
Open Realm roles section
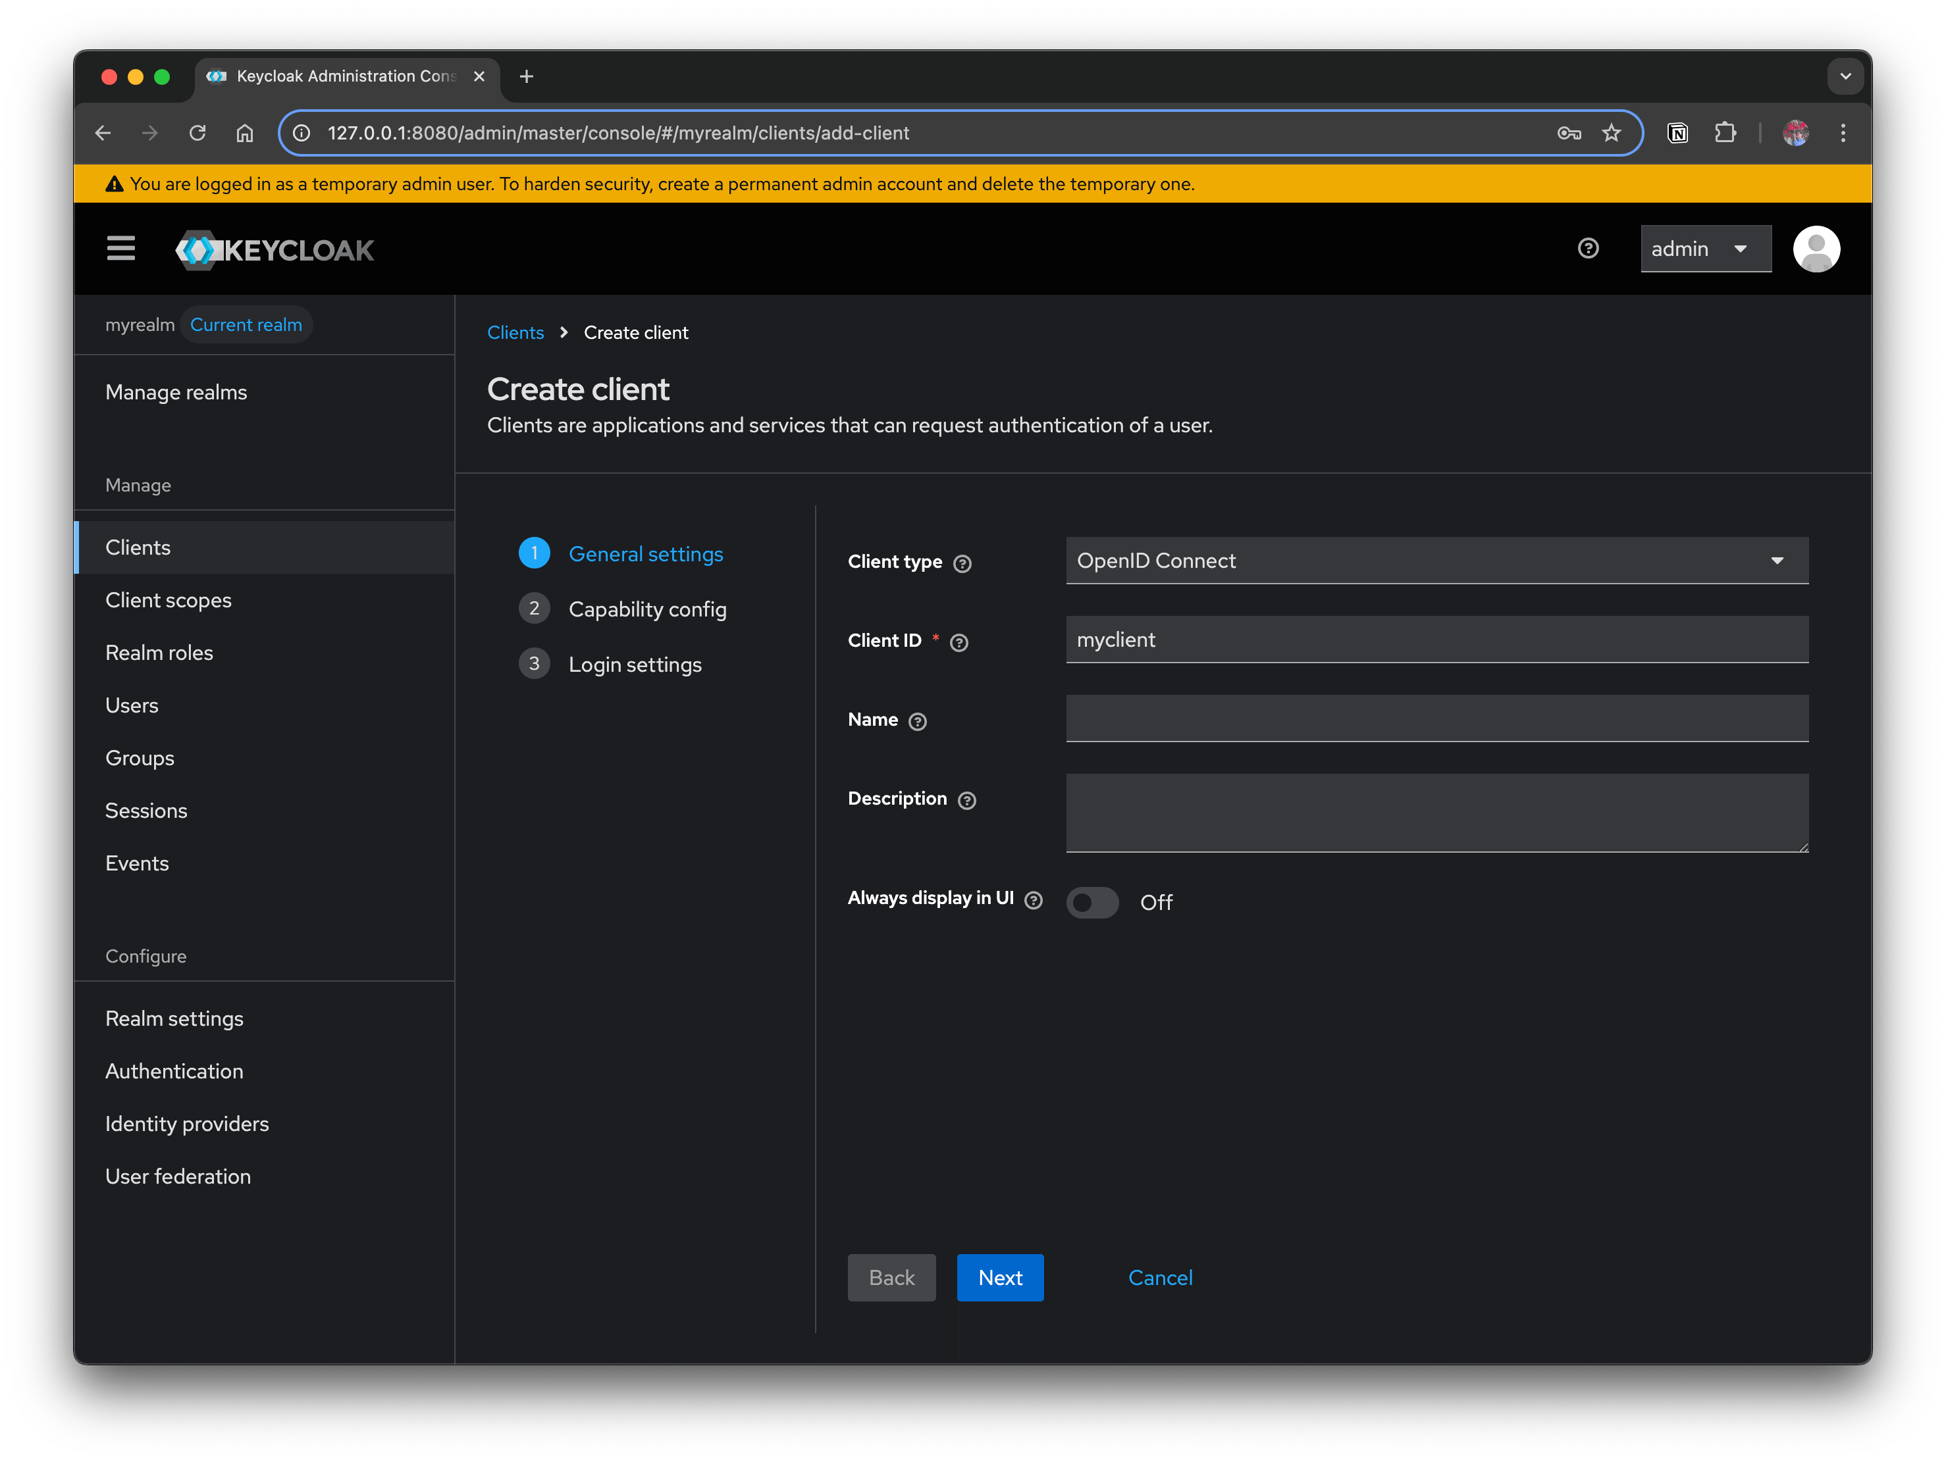(x=264, y=653)
